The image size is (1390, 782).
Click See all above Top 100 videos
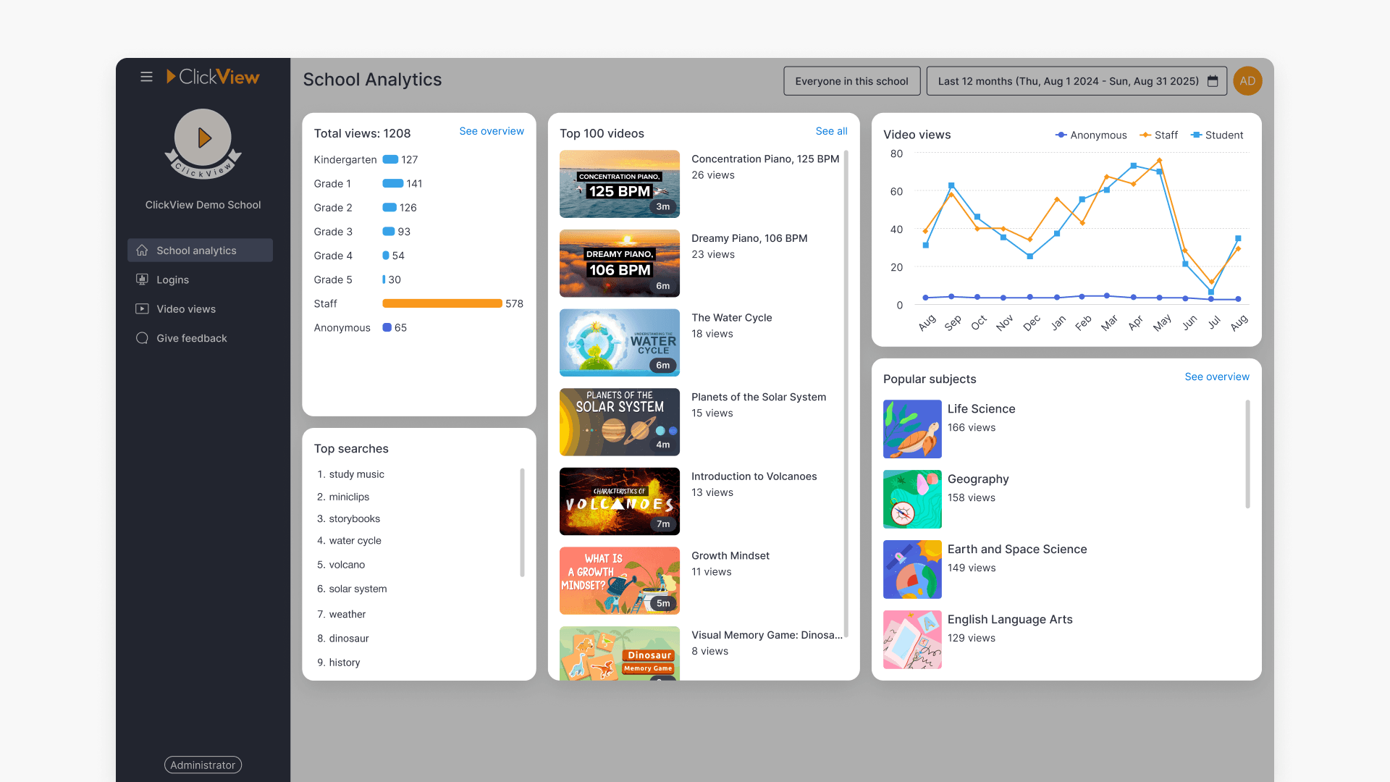(830, 131)
